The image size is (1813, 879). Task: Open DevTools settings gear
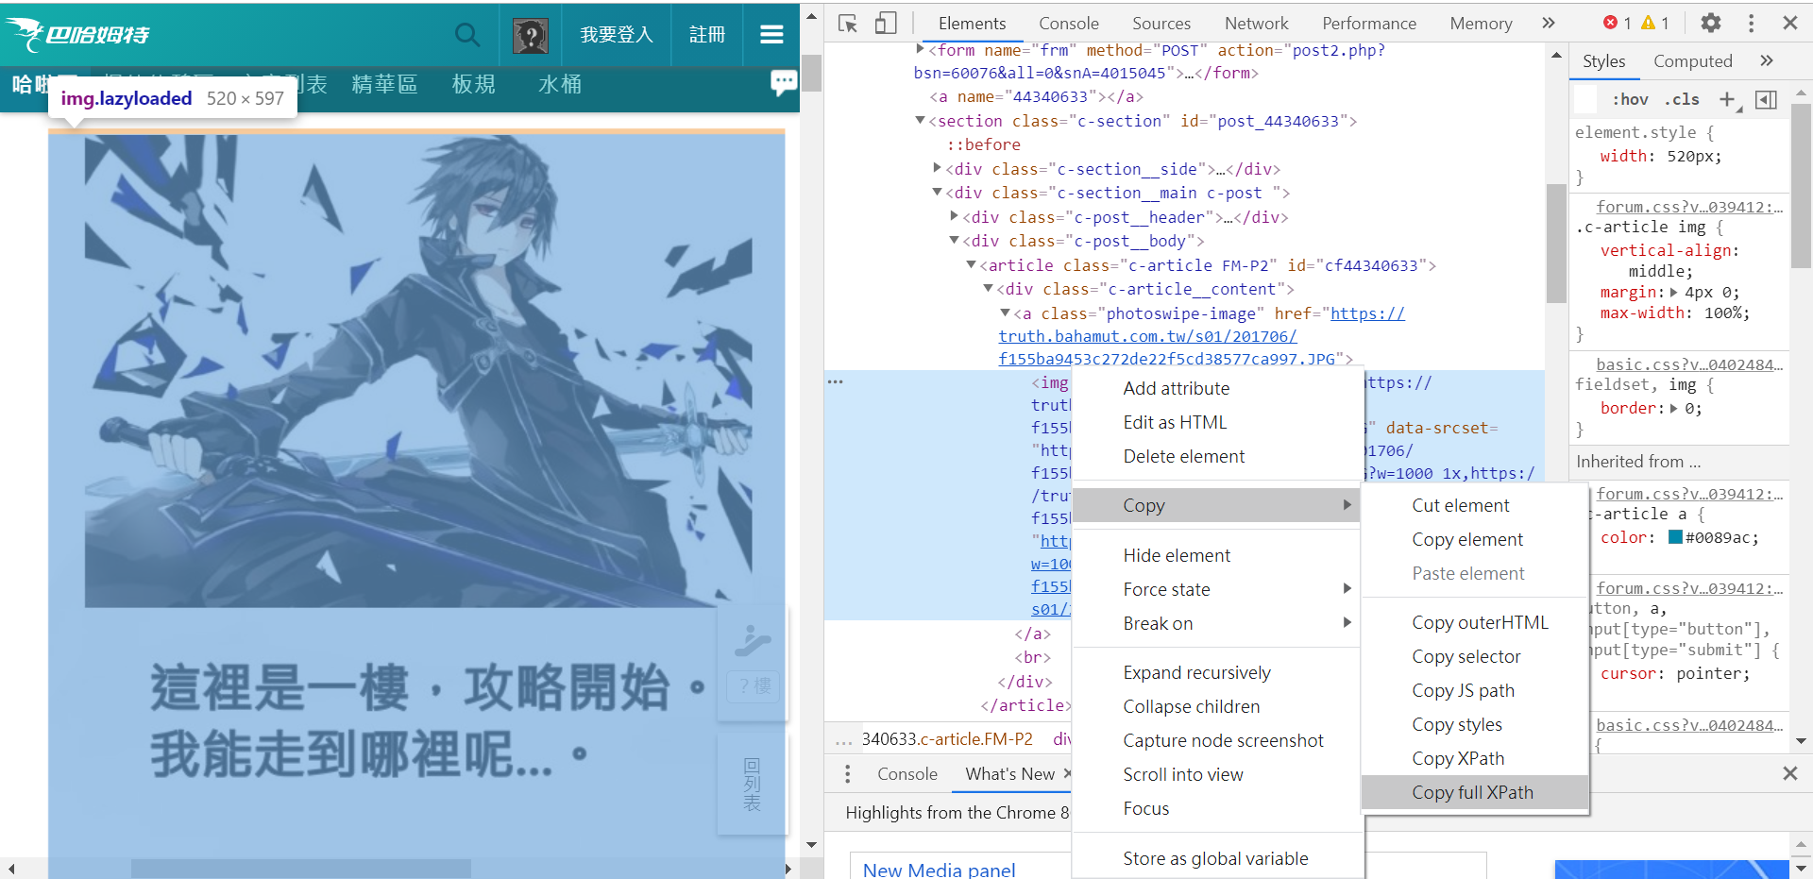(x=1711, y=23)
